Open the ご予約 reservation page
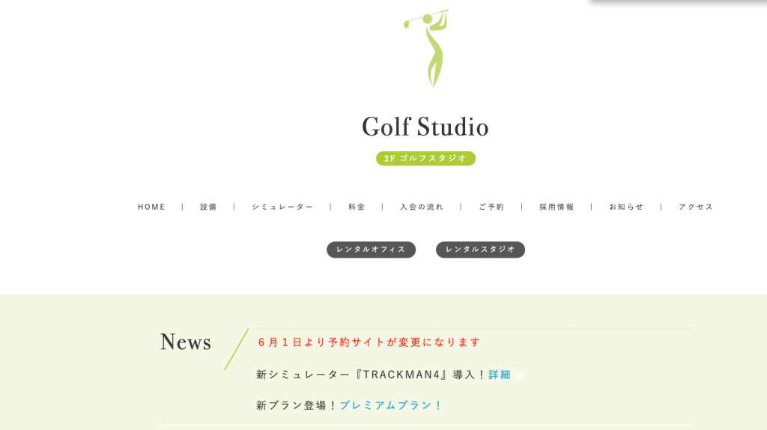The height and width of the screenshot is (430, 767). tap(491, 207)
